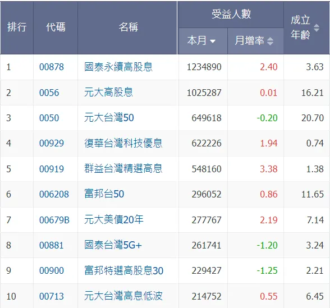Open ETF code 00919 link
330x308 pixels.
52,169
